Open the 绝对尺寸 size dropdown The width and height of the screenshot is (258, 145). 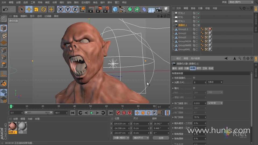(x=141, y=138)
